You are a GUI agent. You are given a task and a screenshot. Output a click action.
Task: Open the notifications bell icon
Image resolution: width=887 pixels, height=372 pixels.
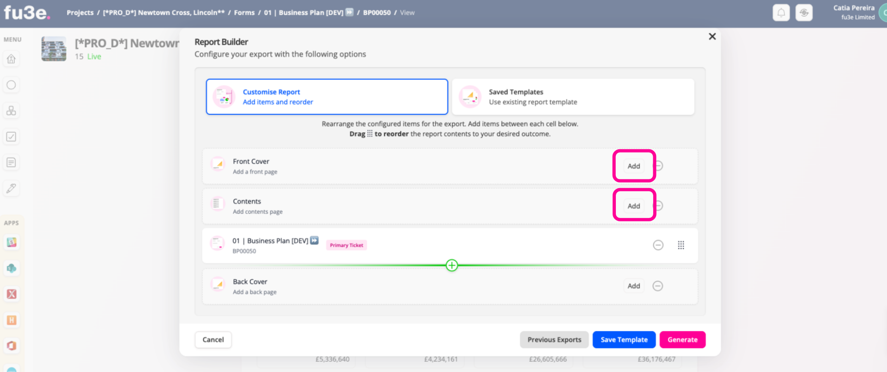[781, 13]
